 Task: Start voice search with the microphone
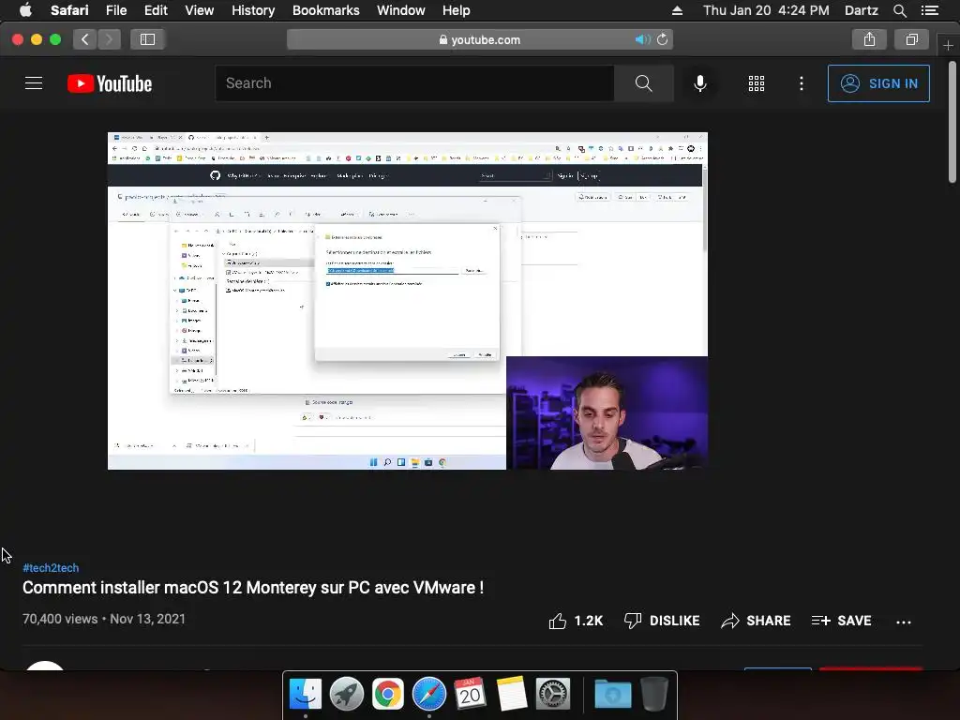[699, 83]
